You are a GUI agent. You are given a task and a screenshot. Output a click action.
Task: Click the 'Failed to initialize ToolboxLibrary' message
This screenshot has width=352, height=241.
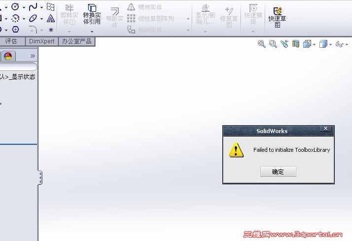[x=292, y=150]
